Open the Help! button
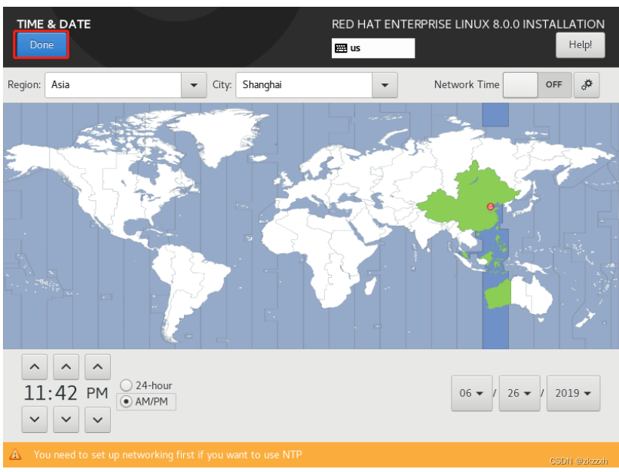Screen dimensions: 619x472 580,45
